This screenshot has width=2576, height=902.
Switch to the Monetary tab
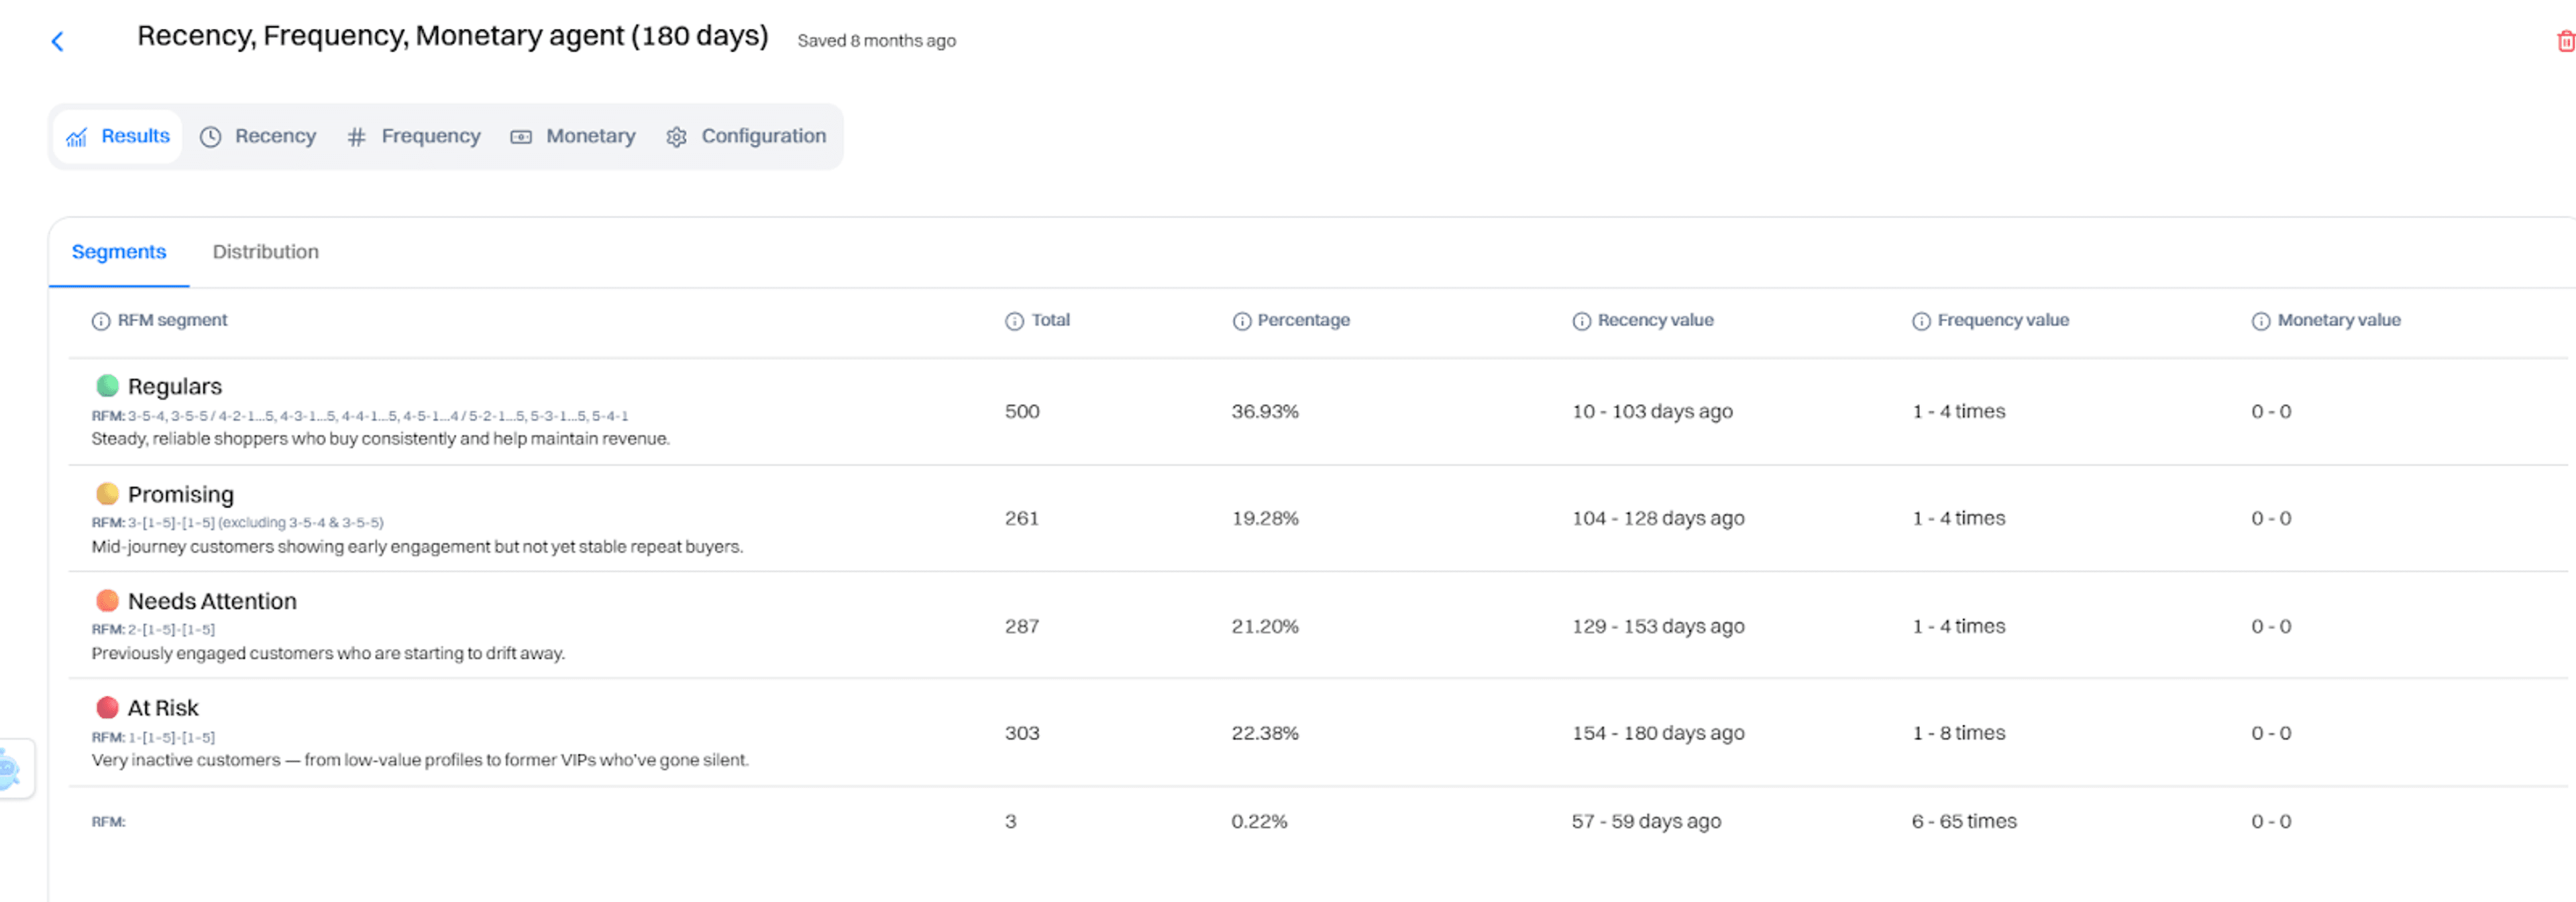click(590, 136)
